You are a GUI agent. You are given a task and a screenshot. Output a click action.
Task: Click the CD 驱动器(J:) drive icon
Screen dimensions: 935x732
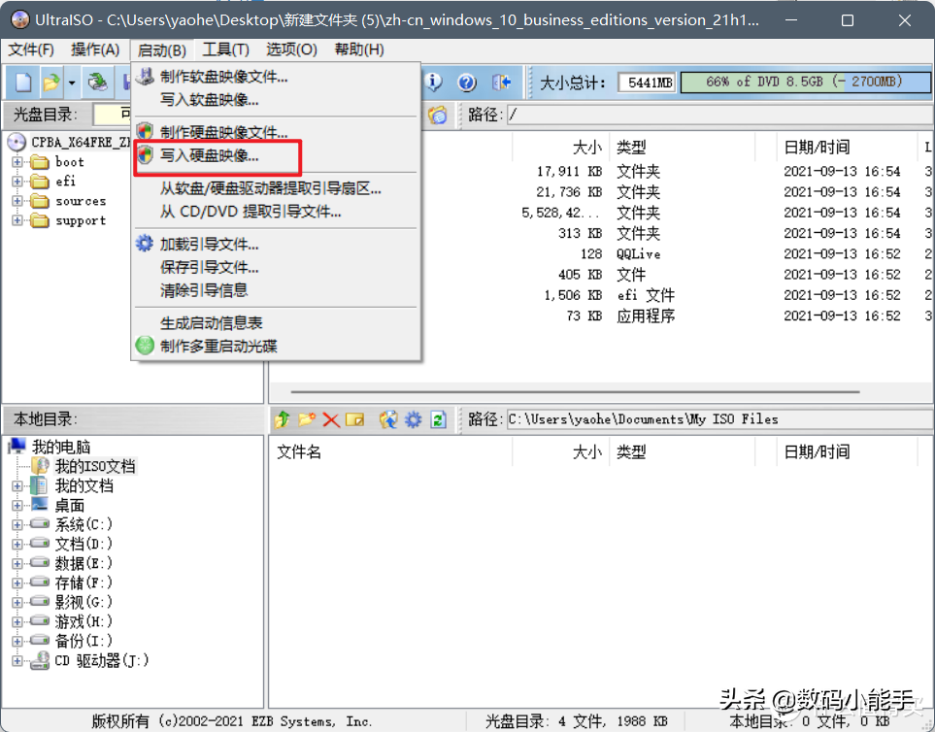pos(40,660)
